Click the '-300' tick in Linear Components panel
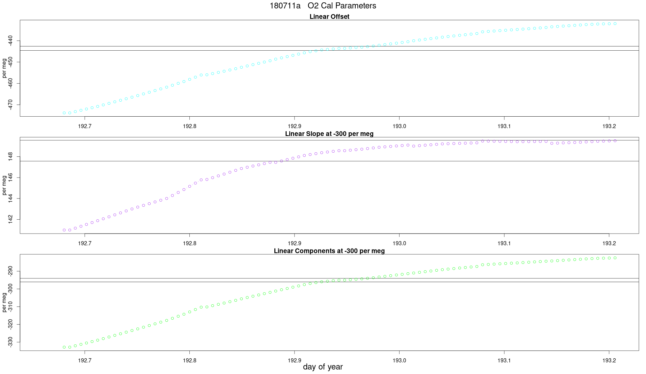This screenshot has height=374, width=646. click(10, 289)
